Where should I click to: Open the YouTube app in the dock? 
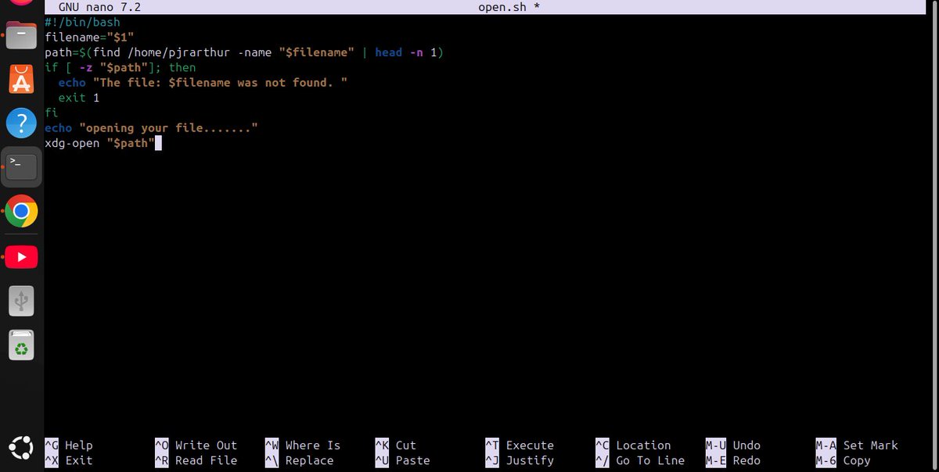(21, 256)
